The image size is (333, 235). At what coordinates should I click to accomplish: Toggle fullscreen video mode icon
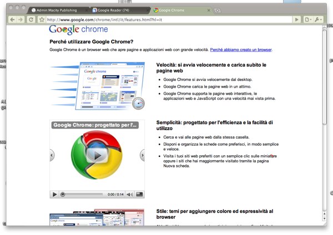point(139,195)
